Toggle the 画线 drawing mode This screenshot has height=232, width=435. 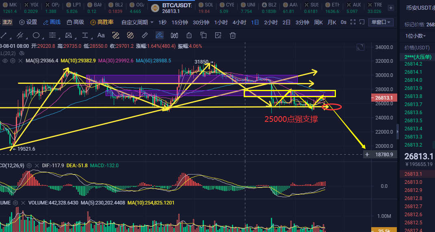52,22
